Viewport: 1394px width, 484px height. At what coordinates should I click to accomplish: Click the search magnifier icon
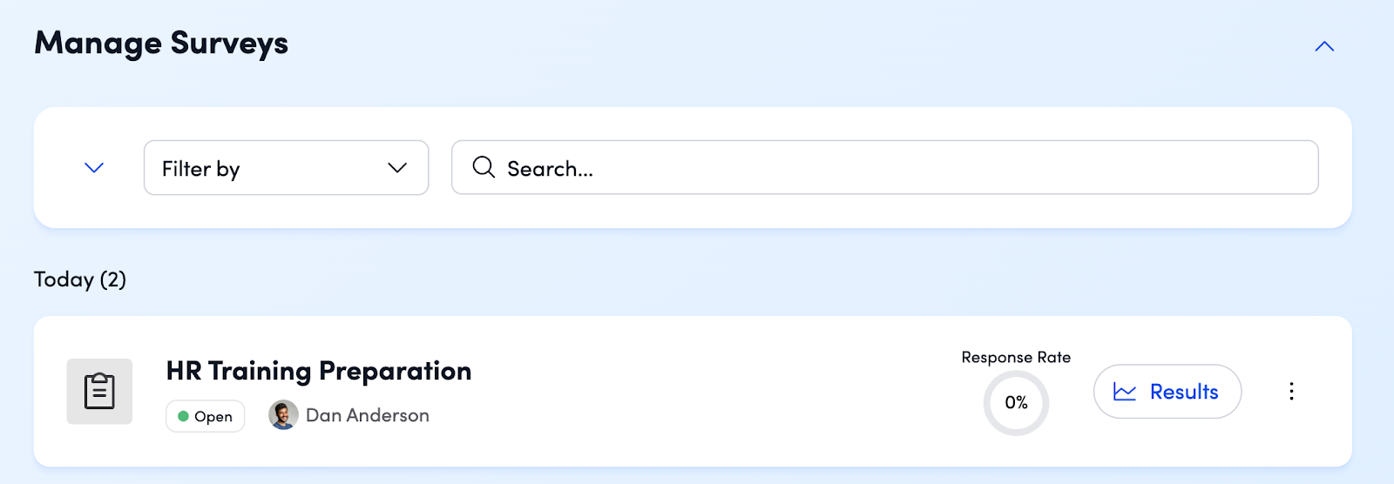click(484, 167)
